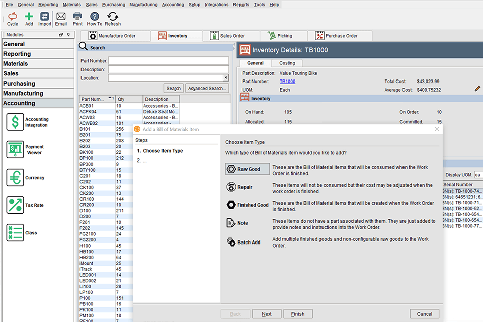The width and height of the screenshot is (483, 322).
Task: Sort by the Description column header
Action: click(161, 99)
